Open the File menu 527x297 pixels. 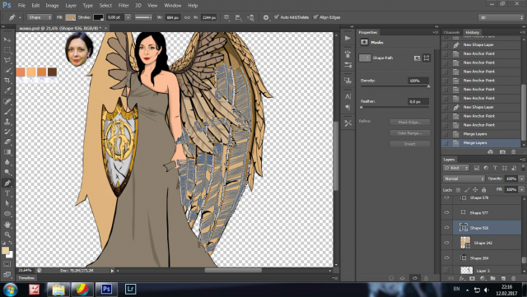point(21,6)
